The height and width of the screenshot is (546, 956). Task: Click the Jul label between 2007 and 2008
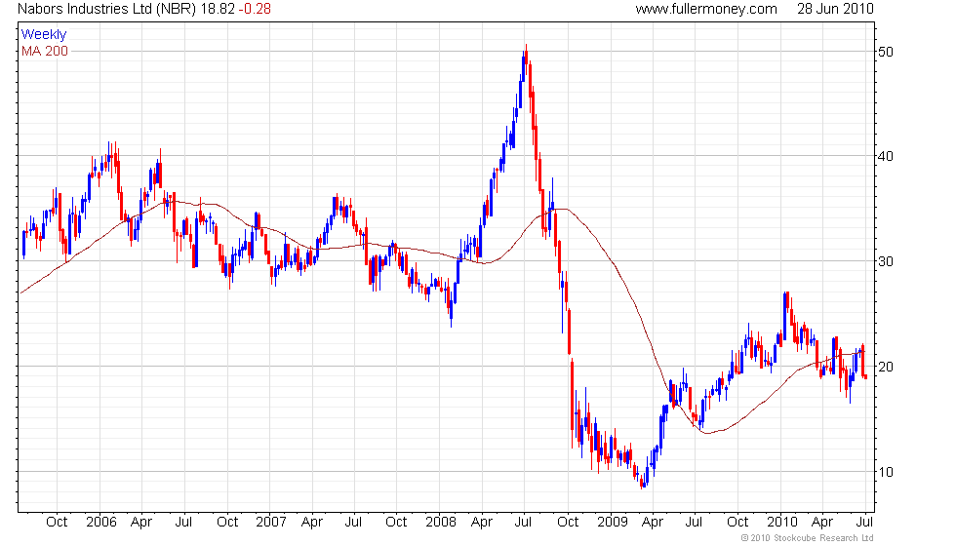(353, 523)
